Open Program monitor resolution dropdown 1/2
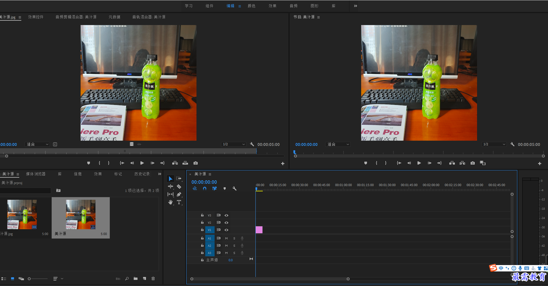548x286 pixels. tap(494, 144)
